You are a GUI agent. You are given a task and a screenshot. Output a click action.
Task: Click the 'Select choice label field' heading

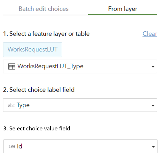point(39,90)
